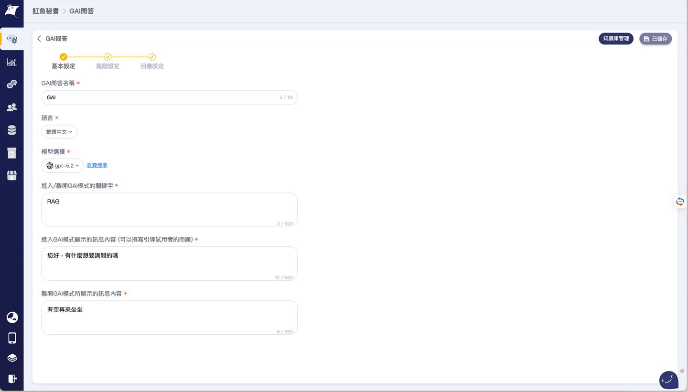
Task: Click the 已儲存 save button
Action: (x=656, y=39)
